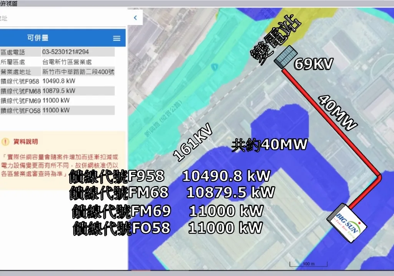Collapse the side panel with left chevron
The height and width of the screenshot is (276, 394).
135,18
